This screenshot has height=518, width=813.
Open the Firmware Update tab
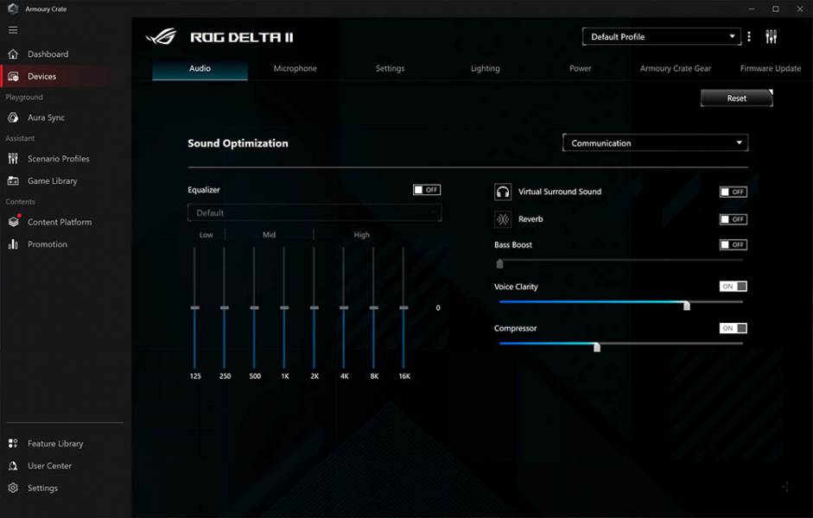point(771,68)
